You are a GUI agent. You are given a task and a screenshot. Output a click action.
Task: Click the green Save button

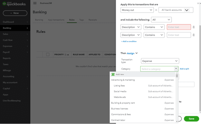pyautogui.click(x=191, y=119)
